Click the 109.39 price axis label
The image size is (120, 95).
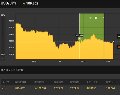pos(12,21)
